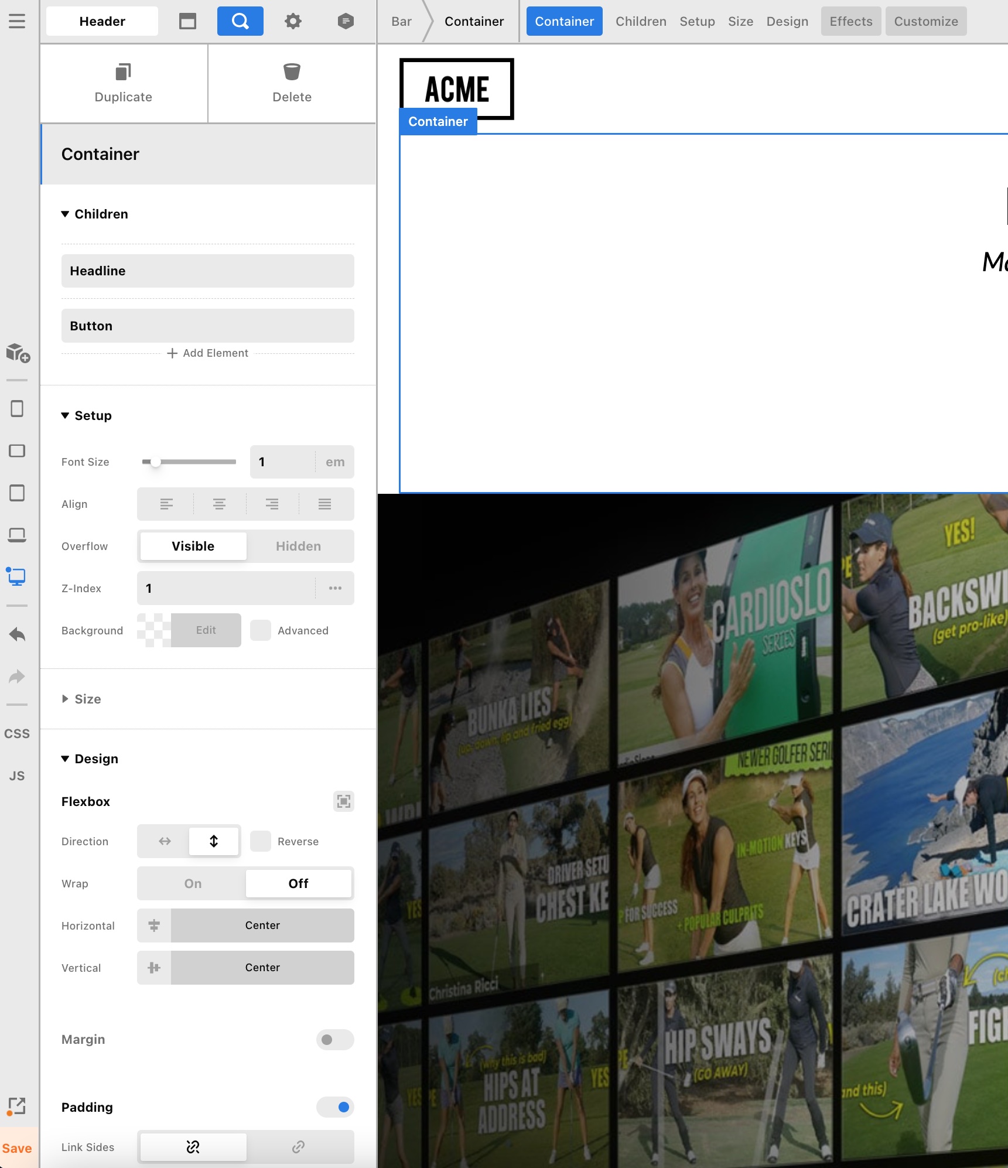1008x1168 pixels.
Task: Click the center text align icon
Action: [219, 504]
